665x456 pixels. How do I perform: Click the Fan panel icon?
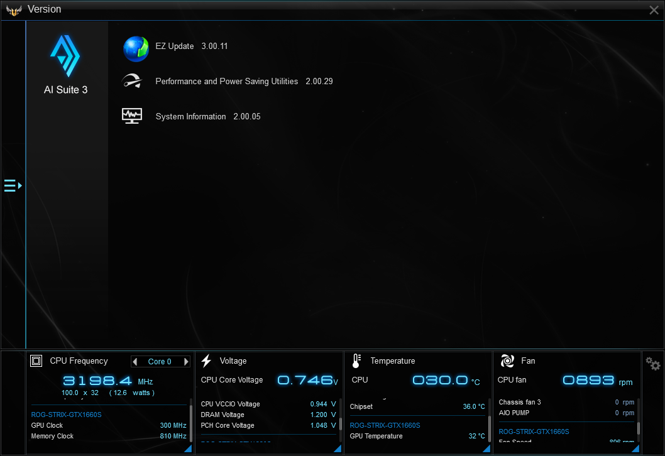tap(507, 361)
